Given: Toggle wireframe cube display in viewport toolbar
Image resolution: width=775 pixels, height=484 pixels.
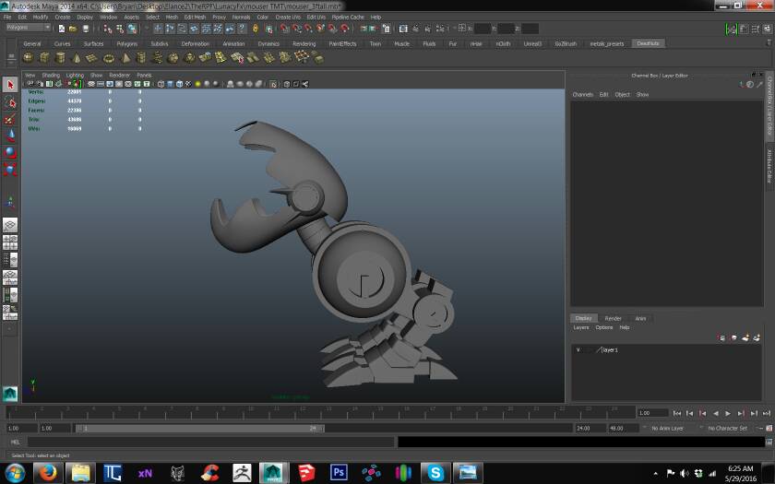Looking at the screenshot, I should tap(161, 84).
